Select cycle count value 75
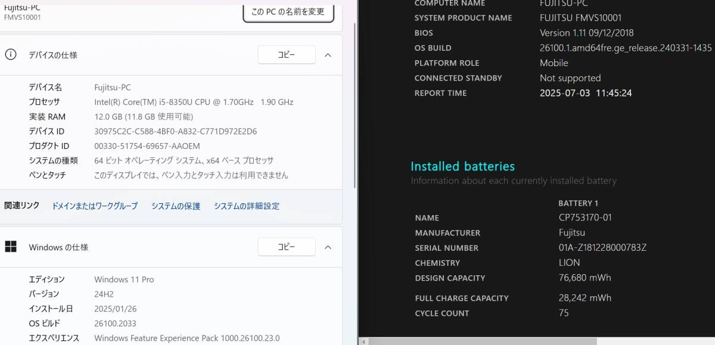Viewport: 715px width, 345px height. pyautogui.click(x=564, y=313)
